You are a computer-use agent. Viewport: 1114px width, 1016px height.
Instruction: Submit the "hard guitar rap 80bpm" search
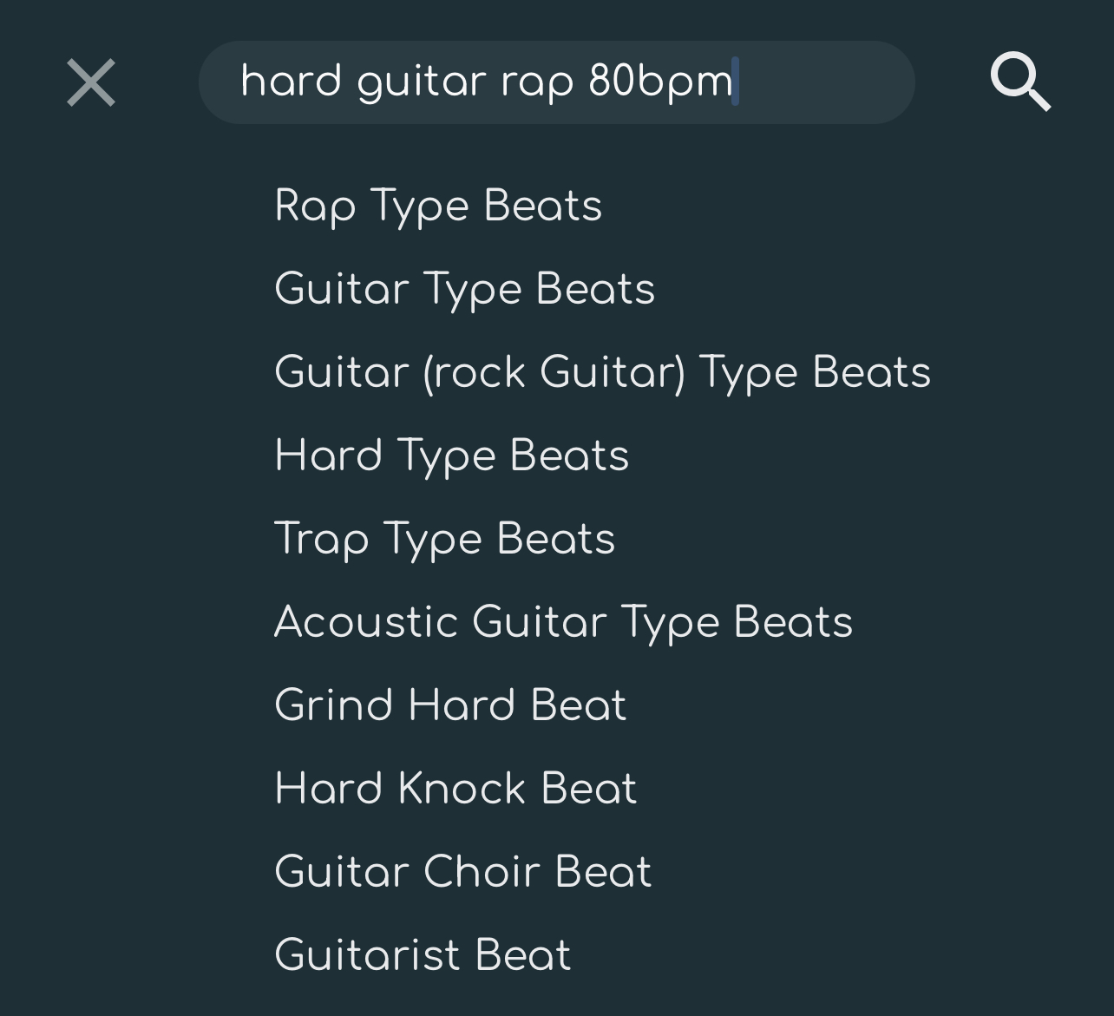click(x=1020, y=82)
